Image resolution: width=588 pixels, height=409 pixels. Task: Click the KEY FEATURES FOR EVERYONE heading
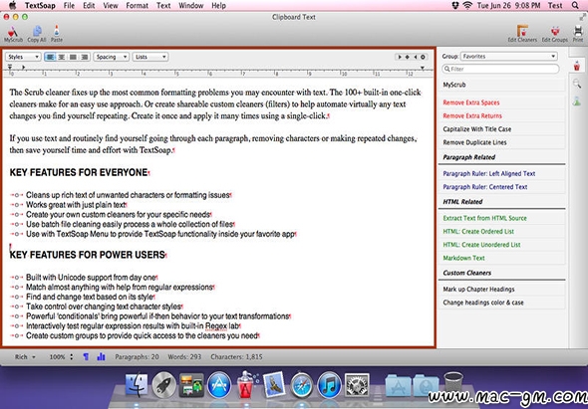click(x=79, y=172)
